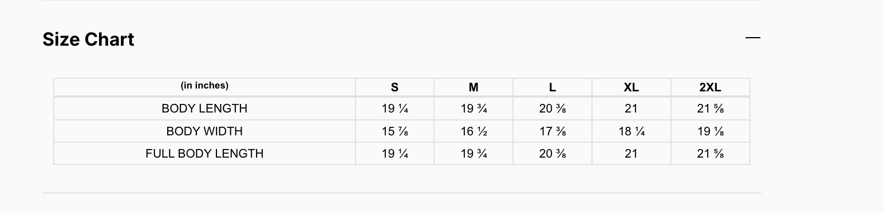Select the 2XL size column header
Image resolution: width=884 pixels, height=213 pixels.
tap(710, 87)
